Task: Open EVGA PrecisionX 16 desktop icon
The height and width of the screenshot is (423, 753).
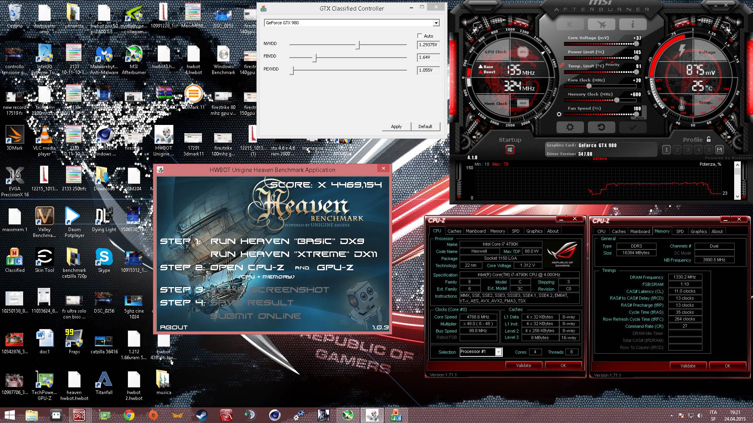Action: (15, 182)
